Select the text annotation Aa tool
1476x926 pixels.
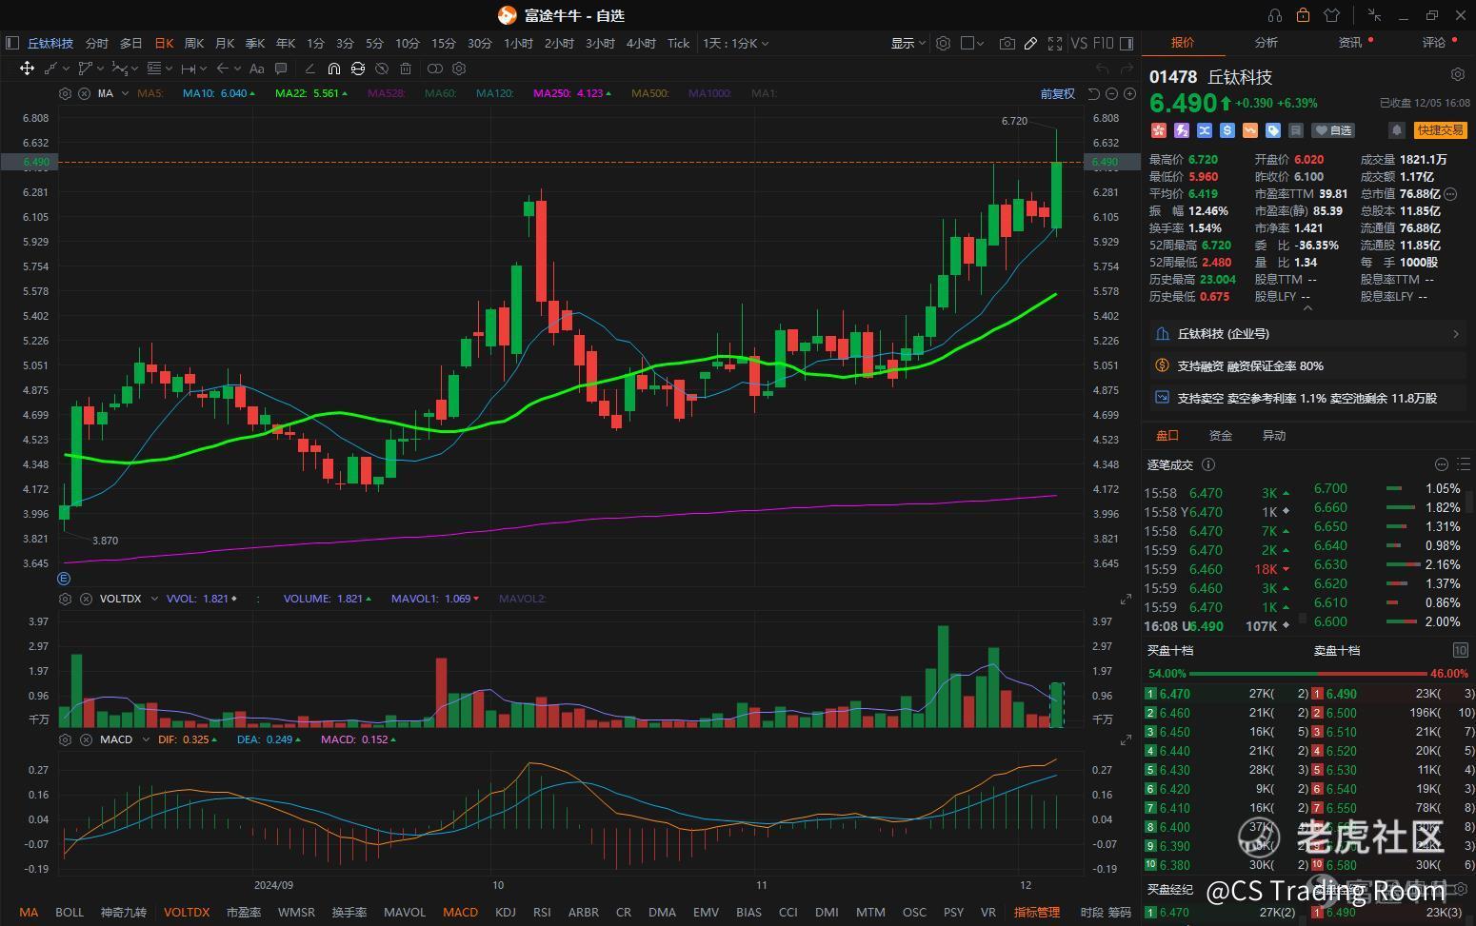click(x=256, y=69)
